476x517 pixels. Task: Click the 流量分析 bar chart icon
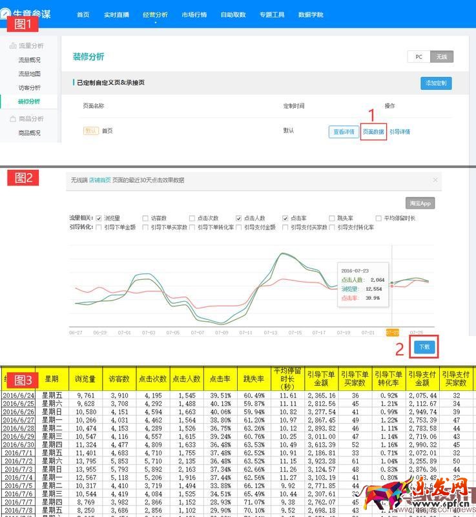coord(12,46)
